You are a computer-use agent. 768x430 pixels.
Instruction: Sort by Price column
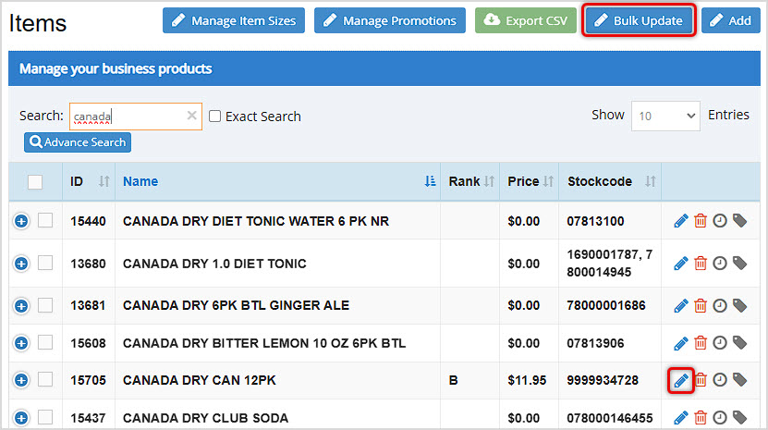tap(530, 181)
